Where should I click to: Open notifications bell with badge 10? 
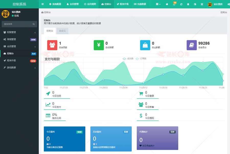[174, 4]
